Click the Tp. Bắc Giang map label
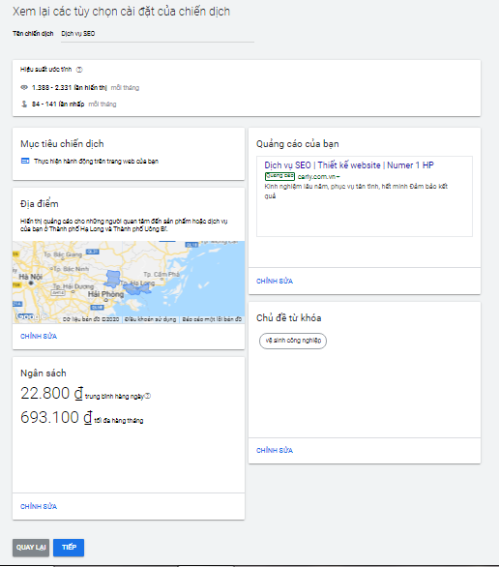This screenshot has width=499, height=567. pyautogui.click(x=63, y=254)
